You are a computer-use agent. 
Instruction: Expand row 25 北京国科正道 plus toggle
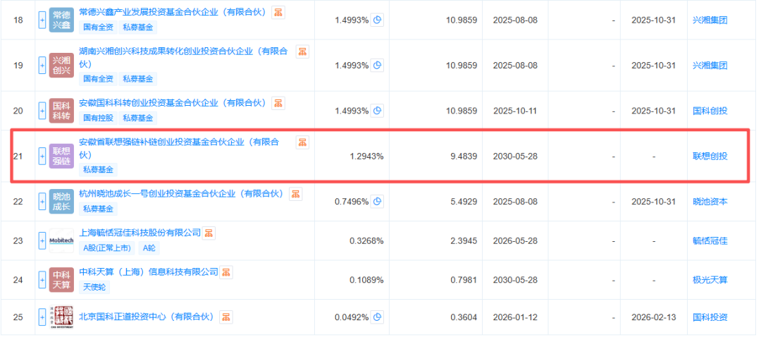point(42,317)
